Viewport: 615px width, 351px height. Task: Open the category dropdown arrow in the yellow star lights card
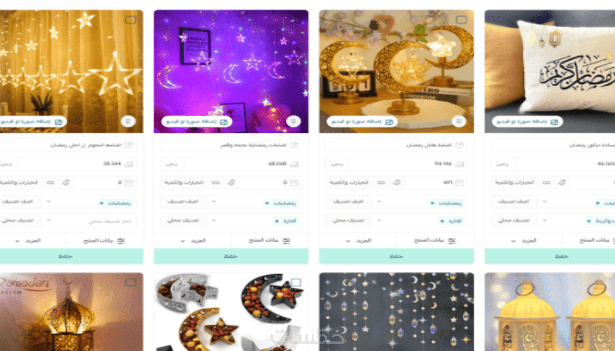pos(48,201)
